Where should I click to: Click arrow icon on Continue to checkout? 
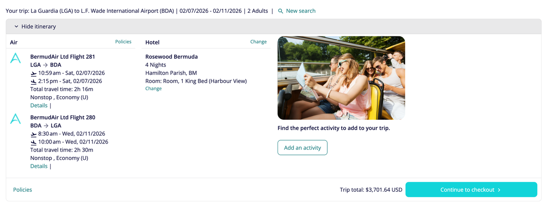pos(499,190)
